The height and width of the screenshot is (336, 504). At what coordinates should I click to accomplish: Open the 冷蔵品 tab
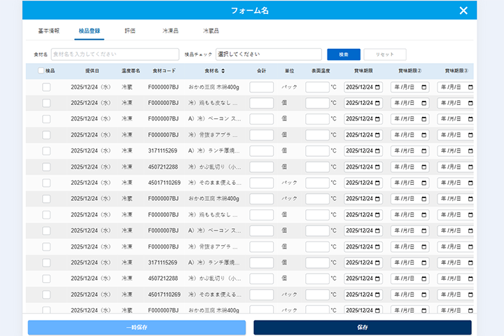(211, 31)
